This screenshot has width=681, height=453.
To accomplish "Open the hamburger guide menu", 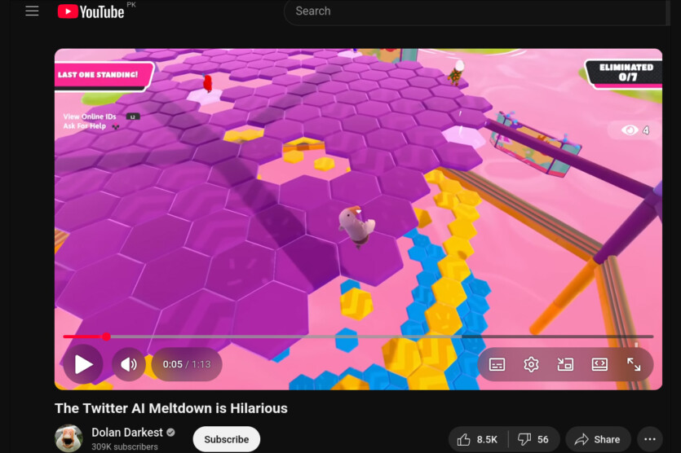I will tap(32, 11).
